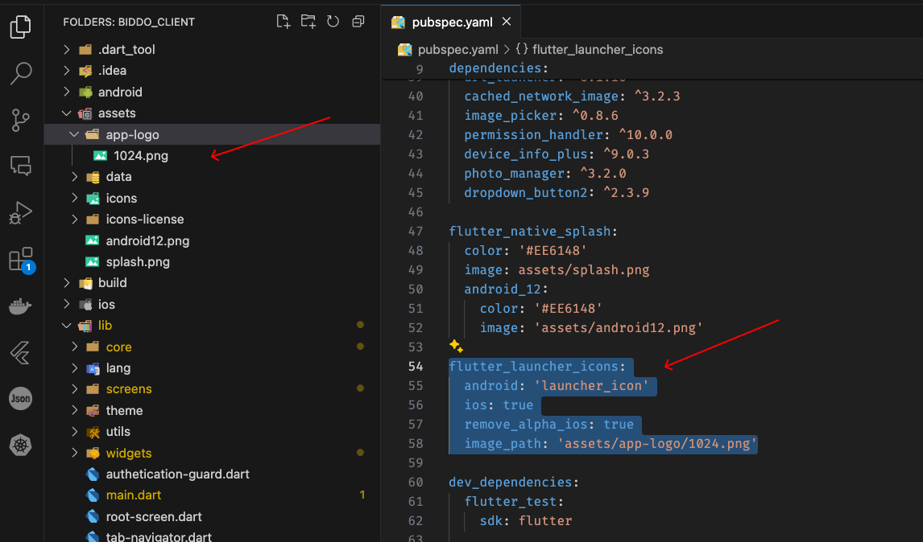Expand the icons folder
Viewport: 923px width, 542px height.
[x=74, y=198]
